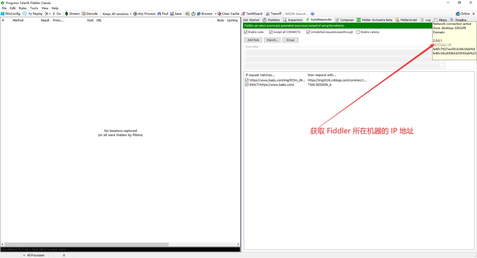This screenshot has height=258, width=477.
Task: Click the Tearoff button
Action: pyautogui.click(x=274, y=14)
